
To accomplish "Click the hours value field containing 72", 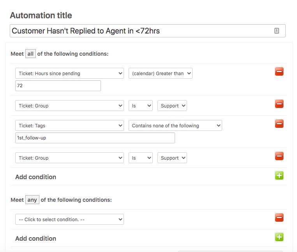I will pos(58,86).
